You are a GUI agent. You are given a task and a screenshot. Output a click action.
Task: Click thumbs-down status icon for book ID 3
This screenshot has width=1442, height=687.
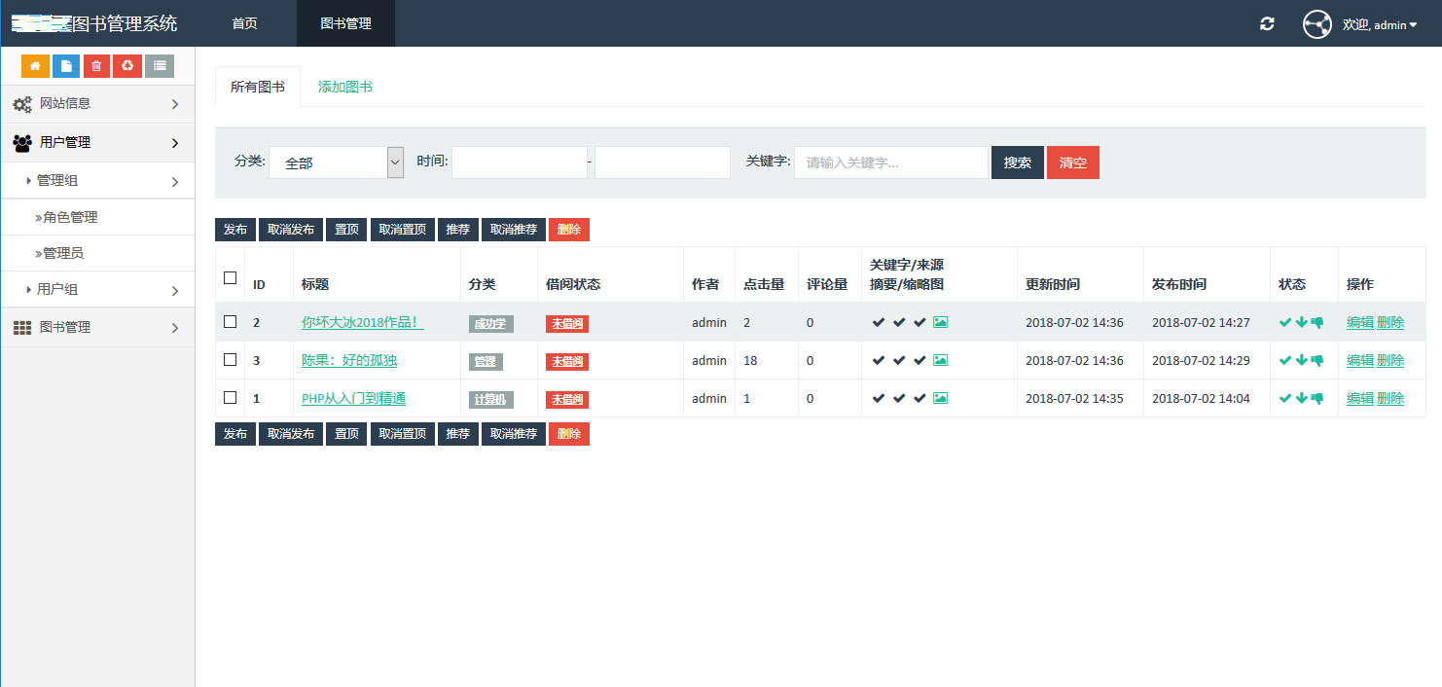(1317, 360)
